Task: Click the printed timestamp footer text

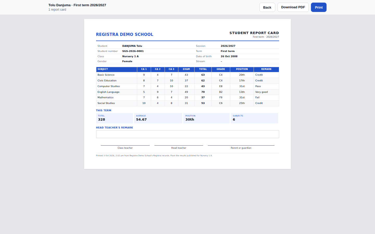Action: [x=154, y=156]
